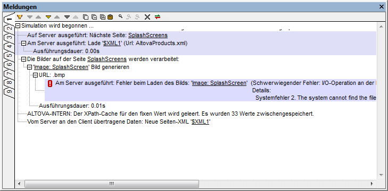Switch to messages tab 5
Screen dimensions: 388x191
9,55
